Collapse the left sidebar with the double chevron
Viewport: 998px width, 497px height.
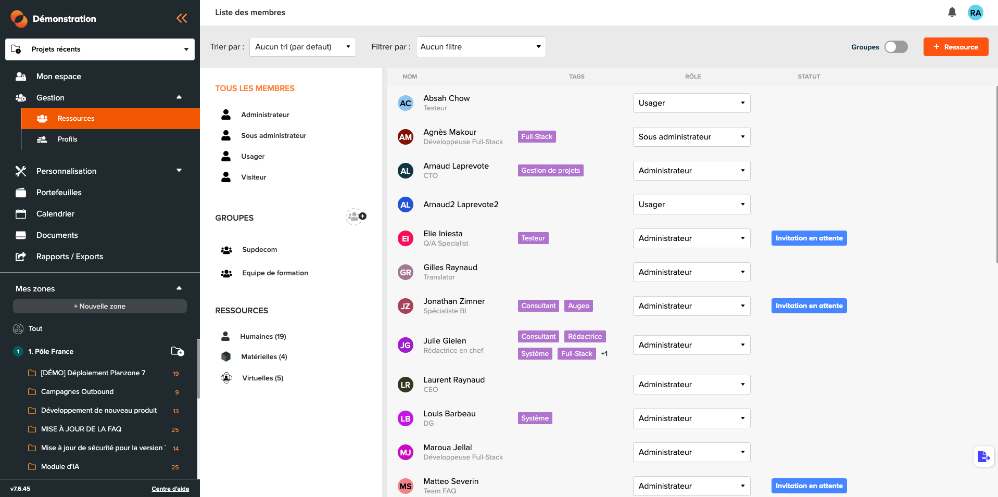pos(182,18)
